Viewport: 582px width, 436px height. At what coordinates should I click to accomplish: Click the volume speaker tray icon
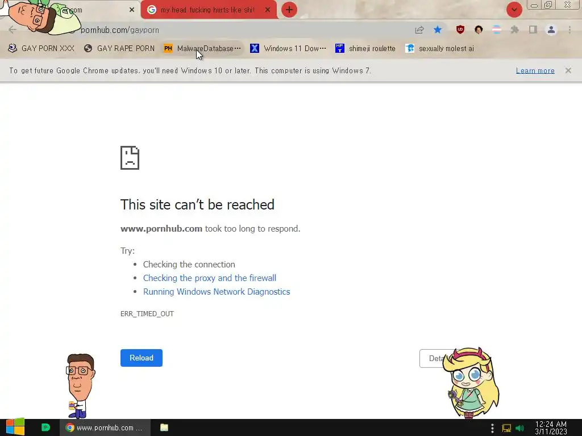point(520,428)
